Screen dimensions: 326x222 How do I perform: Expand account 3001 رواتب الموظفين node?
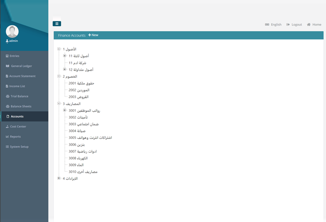click(65, 110)
